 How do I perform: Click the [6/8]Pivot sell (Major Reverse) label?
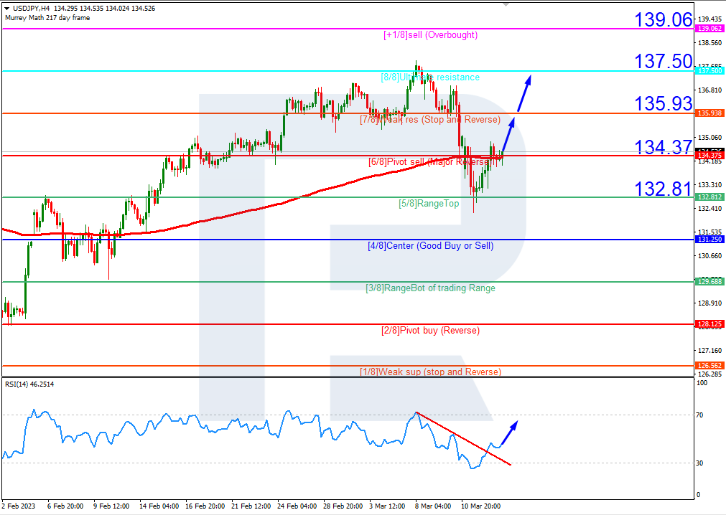(429, 162)
